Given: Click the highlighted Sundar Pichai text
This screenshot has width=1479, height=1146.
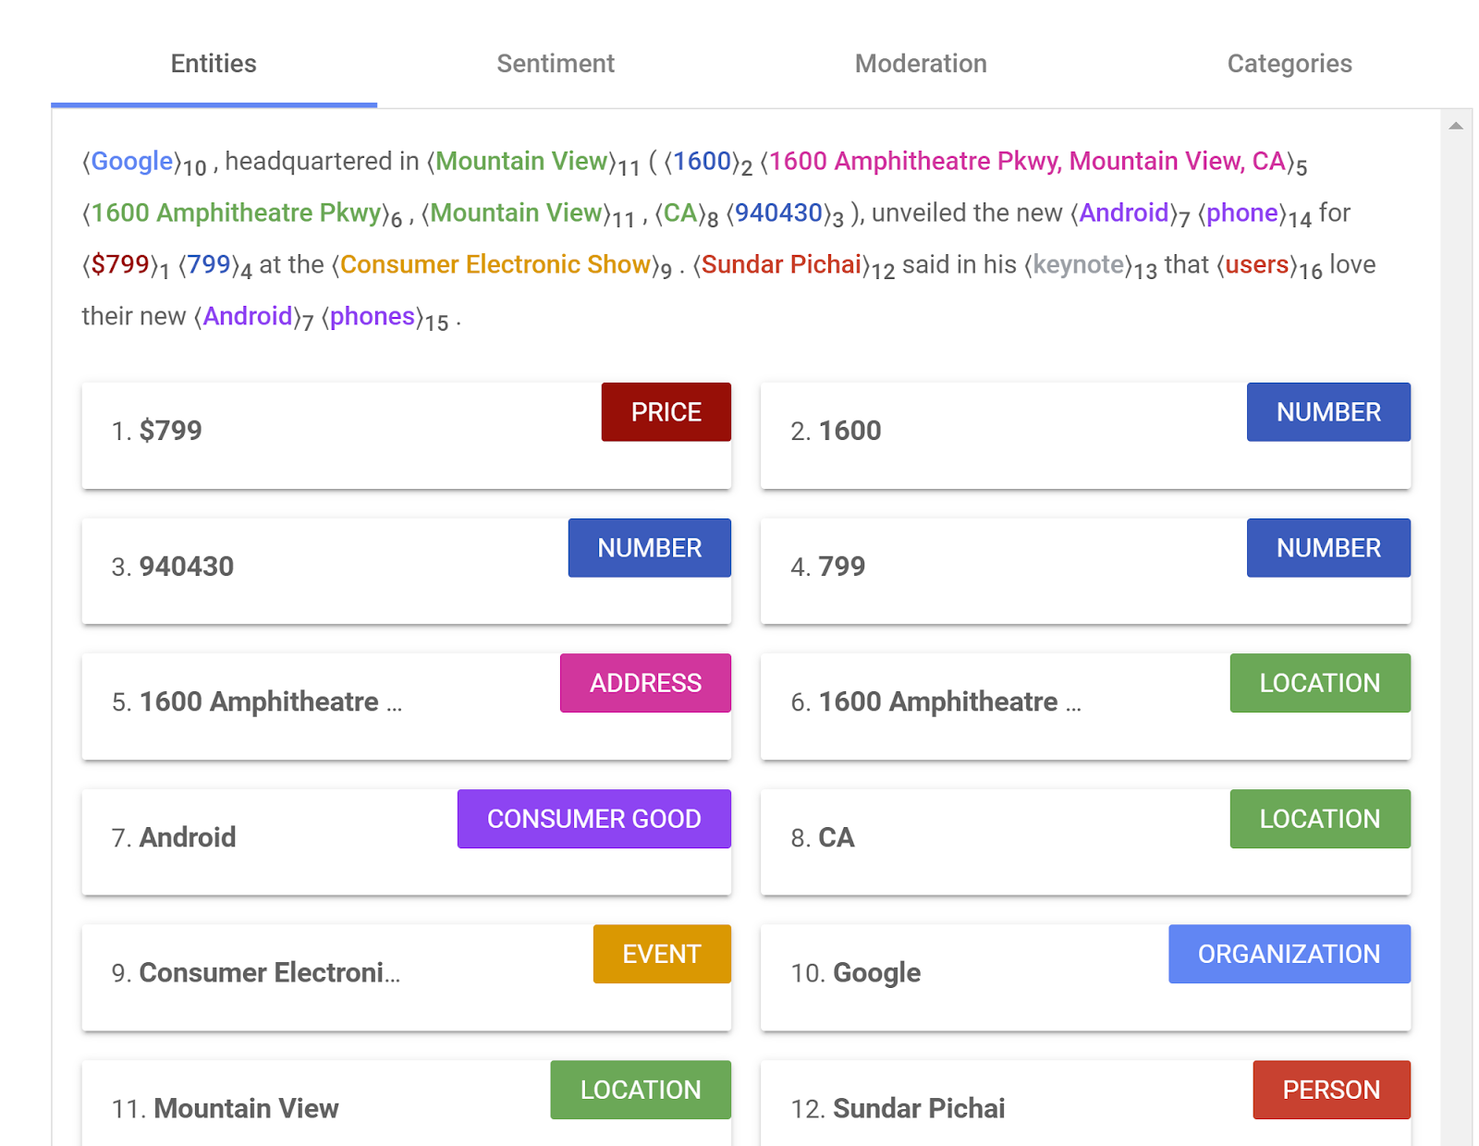Looking at the screenshot, I should [781, 265].
